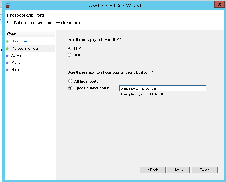Screen dimensions: 226x182
Task: Click the blue bullet beside Name
Action: pyautogui.click(x=7, y=70)
